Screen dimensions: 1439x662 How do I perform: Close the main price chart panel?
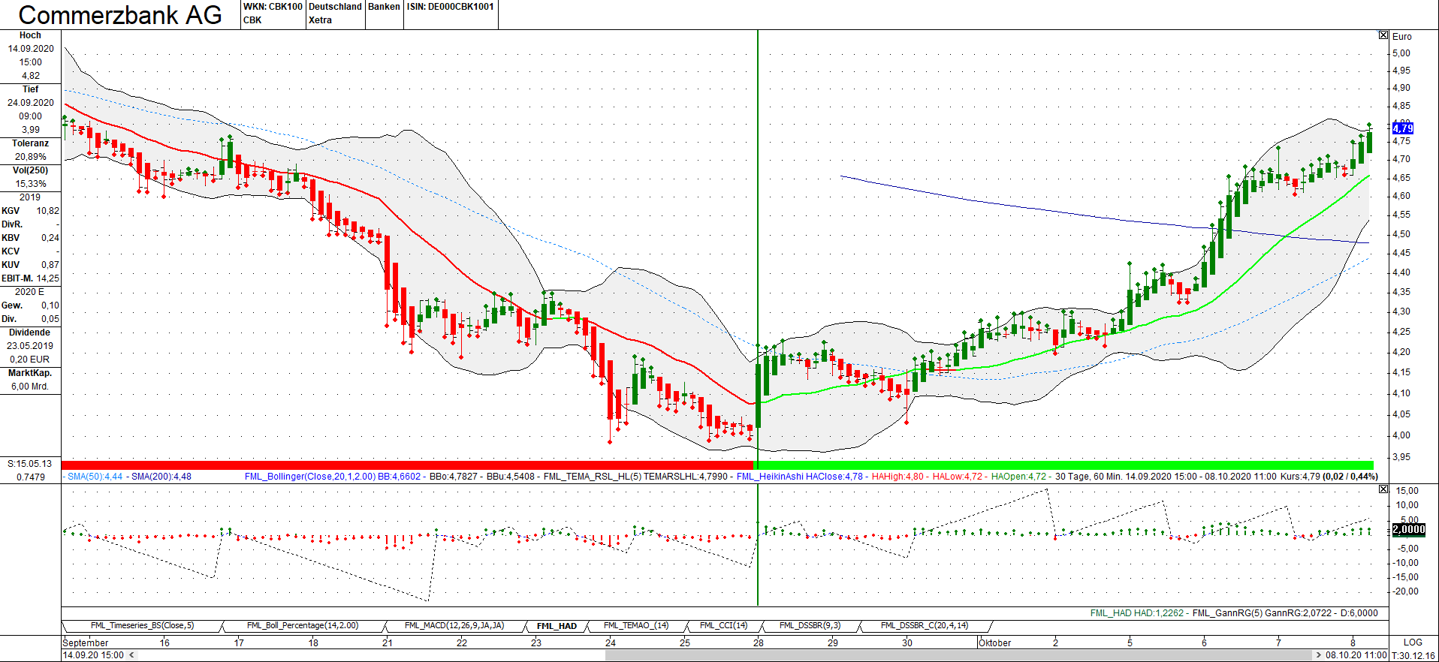[x=1383, y=35]
